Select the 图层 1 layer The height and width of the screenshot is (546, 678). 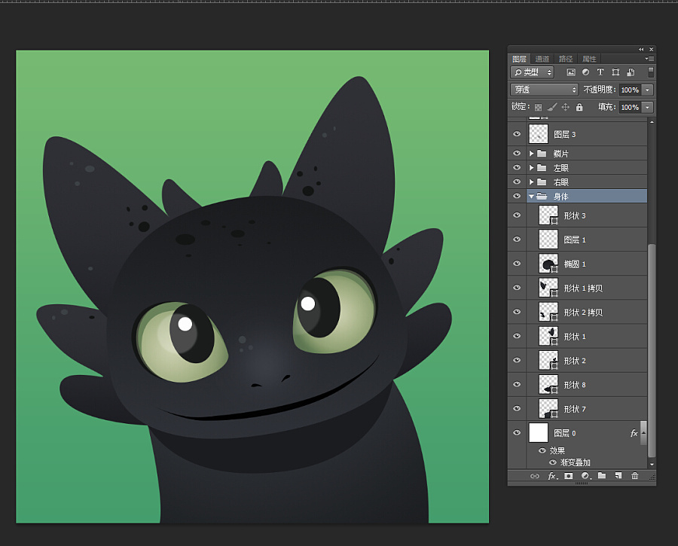pos(587,239)
